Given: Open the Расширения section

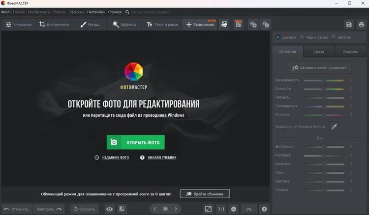Looking at the screenshot, I should (x=200, y=25).
